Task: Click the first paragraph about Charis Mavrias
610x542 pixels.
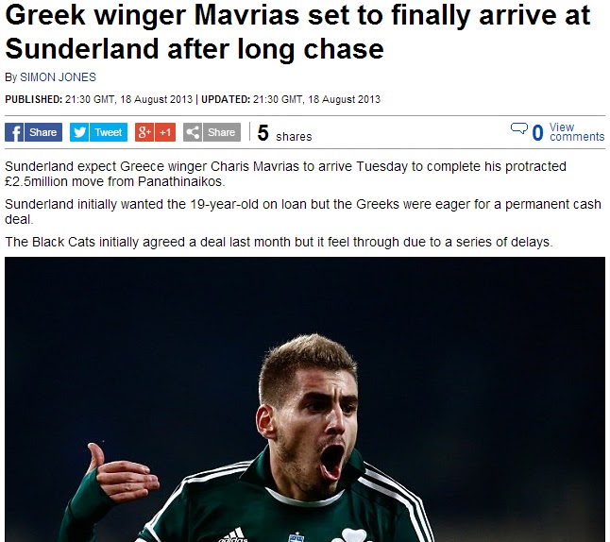Action: [x=285, y=174]
